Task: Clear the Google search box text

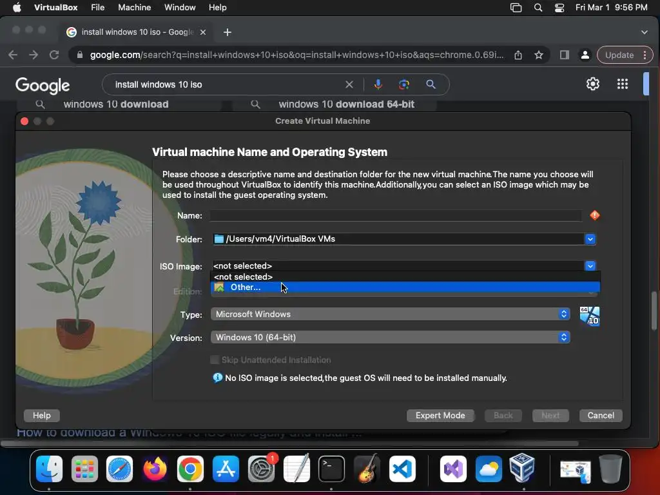Action: pyautogui.click(x=349, y=84)
